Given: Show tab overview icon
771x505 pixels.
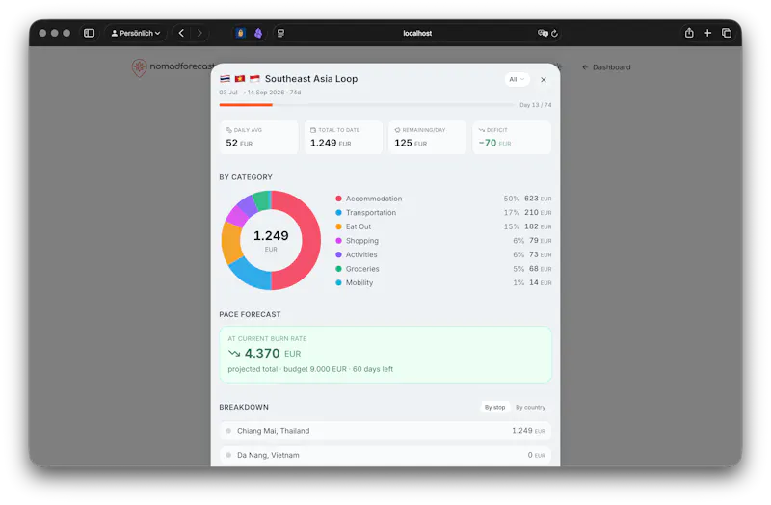Looking at the screenshot, I should [727, 33].
